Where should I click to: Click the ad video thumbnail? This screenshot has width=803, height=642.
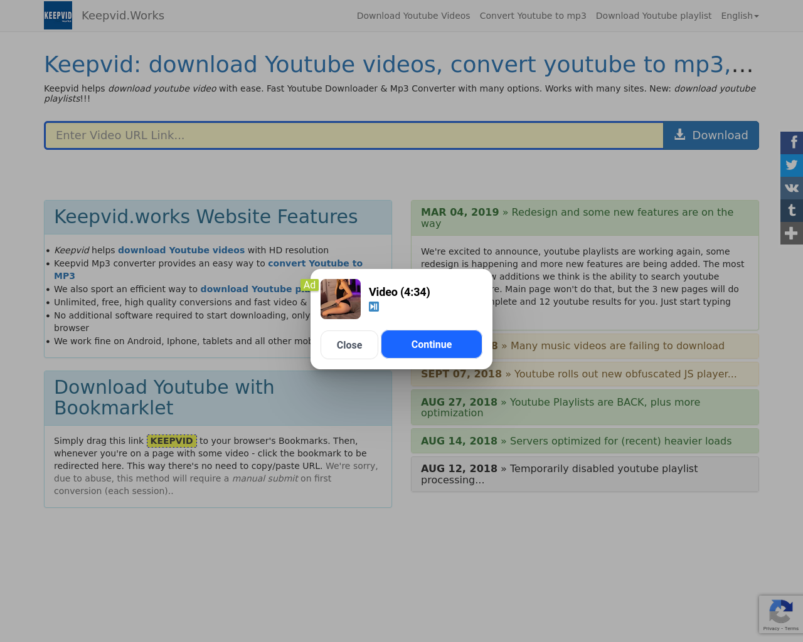click(x=341, y=299)
